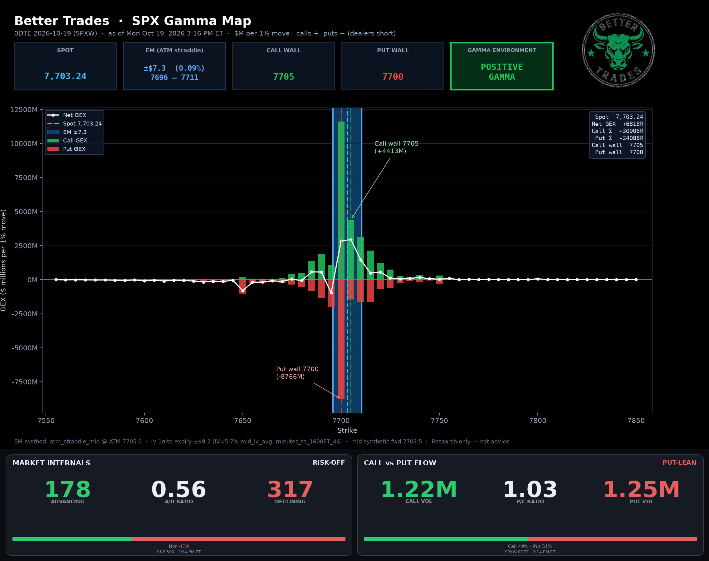Viewport: 709px width, 561px height.
Task: Click the 1.25M PUT VOL value
Action: click(x=641, y=489)
